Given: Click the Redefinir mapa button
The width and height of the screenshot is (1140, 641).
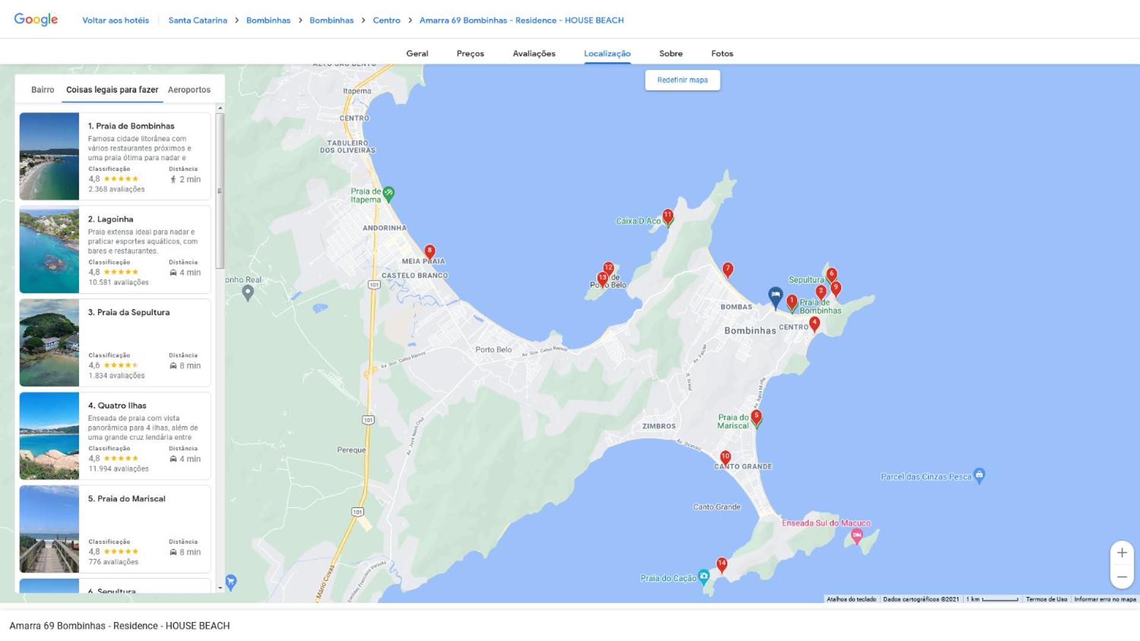Looking at the screenshot, I should [682, 80].
